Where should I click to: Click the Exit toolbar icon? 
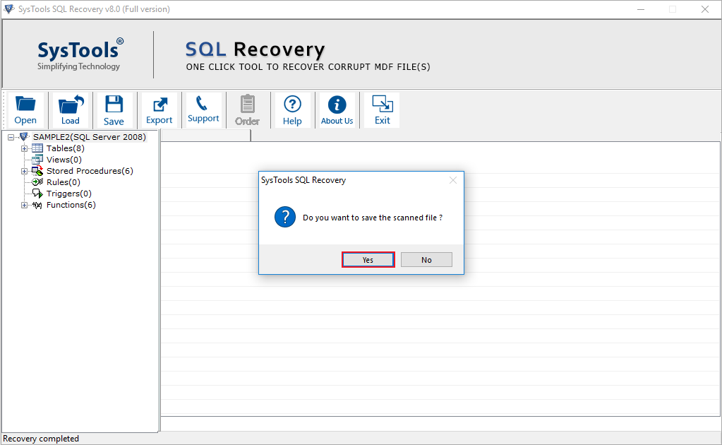click(x=383, y=104)
